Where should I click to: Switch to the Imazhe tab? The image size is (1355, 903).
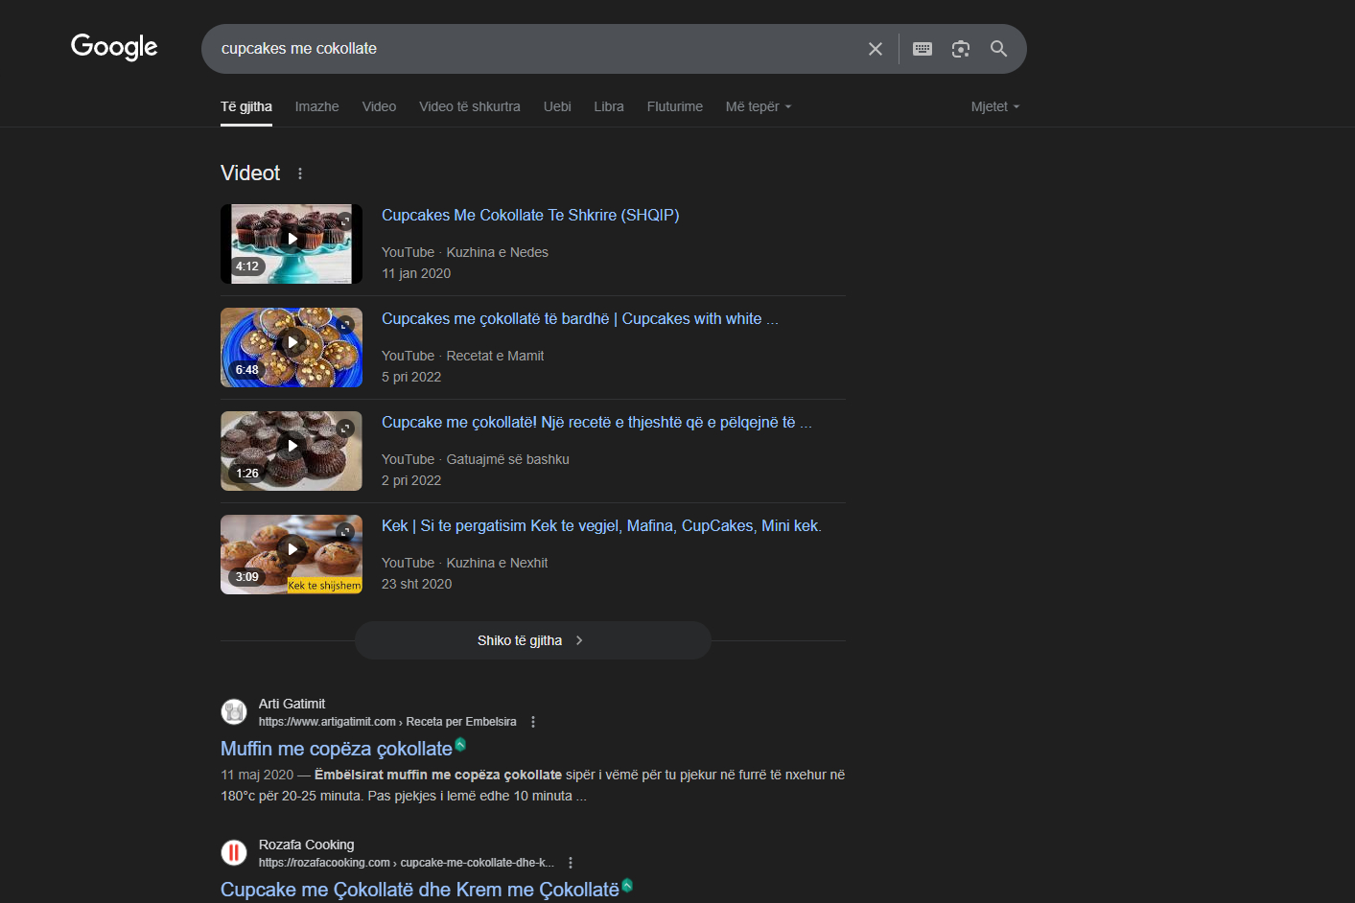click(x=316, y=106)
